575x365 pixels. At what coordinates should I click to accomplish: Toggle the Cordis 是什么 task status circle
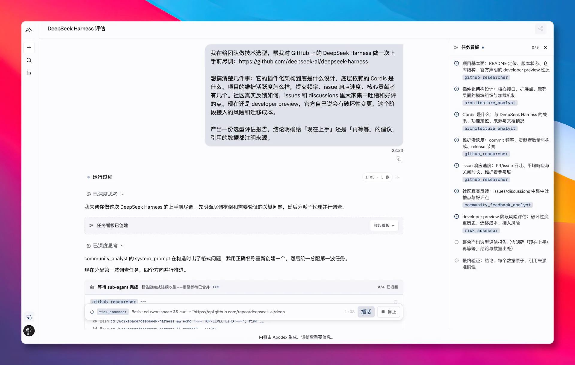(456, 114)
